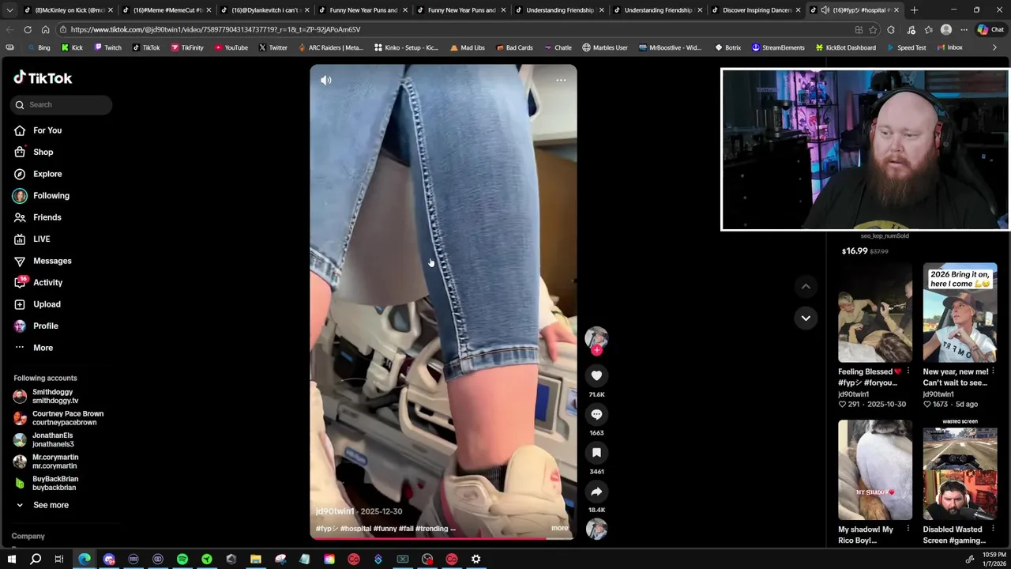The width and height of the screenshot is (1011, 569).
Task: Open Mr.corymartin followed account
Action: tap(55, 462)
